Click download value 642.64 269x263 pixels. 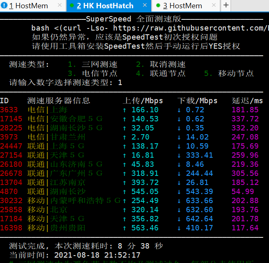point(199,219)
